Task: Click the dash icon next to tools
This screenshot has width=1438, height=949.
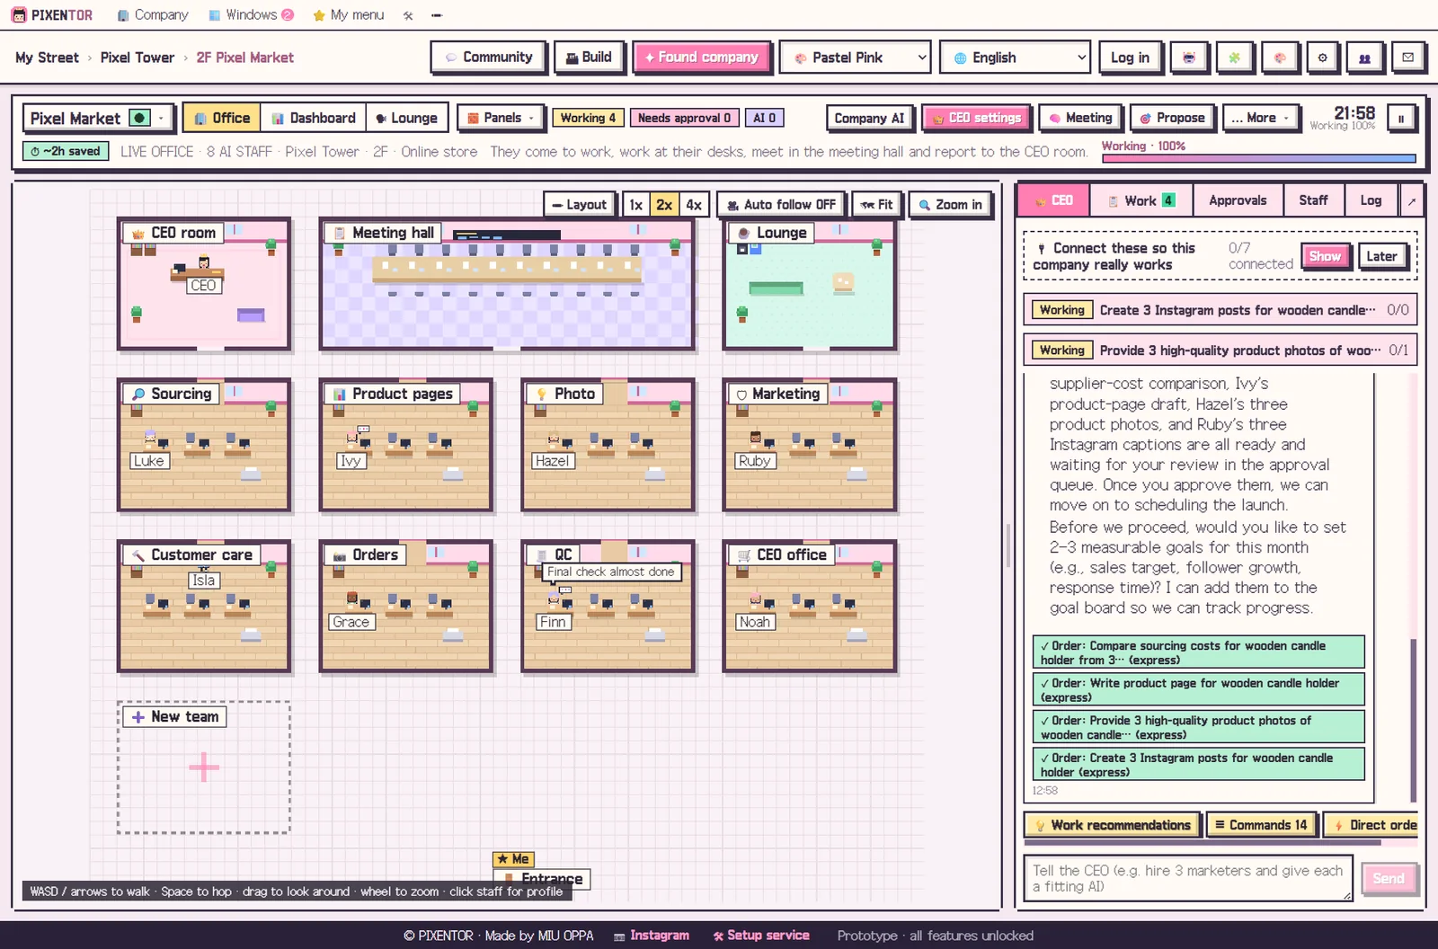Action: [x=437, y=15]
